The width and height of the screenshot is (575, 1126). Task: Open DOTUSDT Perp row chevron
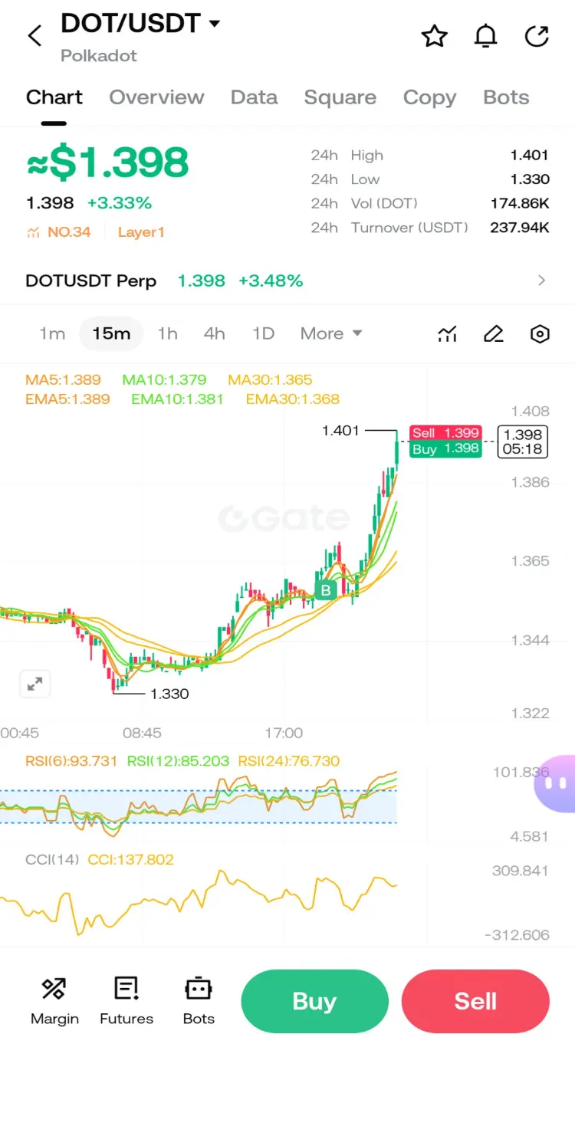point(542,281)
